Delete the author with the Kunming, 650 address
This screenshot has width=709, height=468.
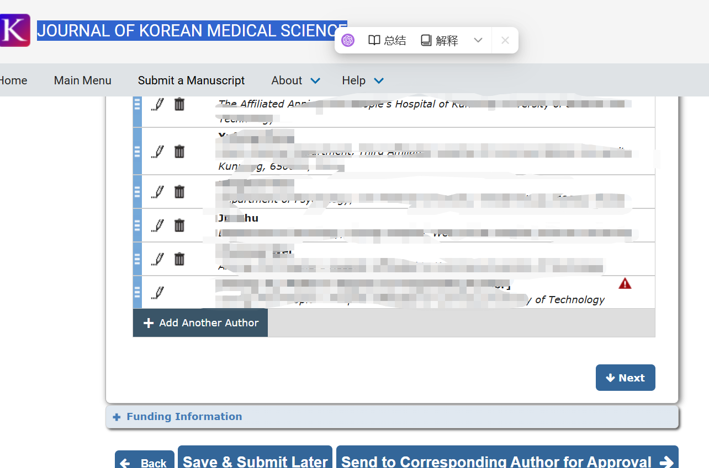[x=179, y=152]
